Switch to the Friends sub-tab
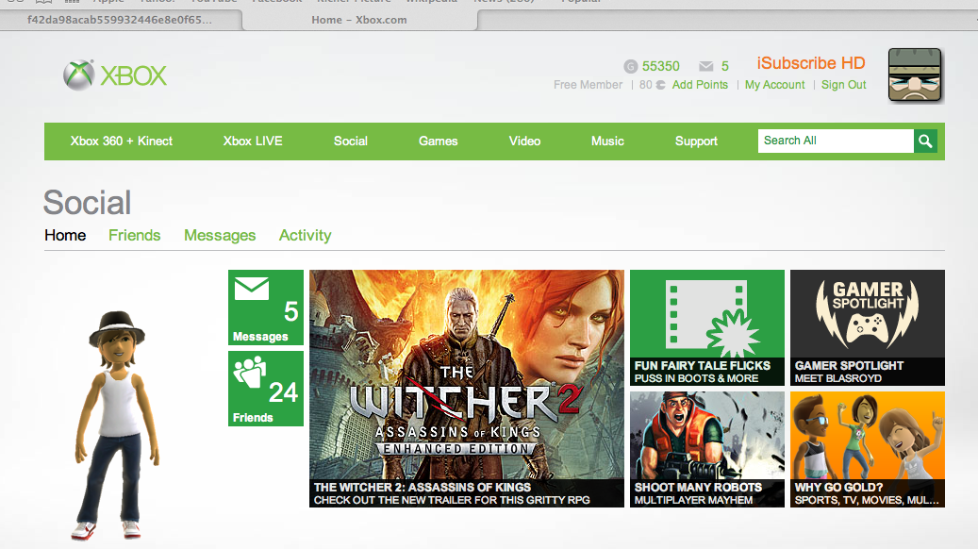This screenshot has height=549, width=978. (134, 235)
